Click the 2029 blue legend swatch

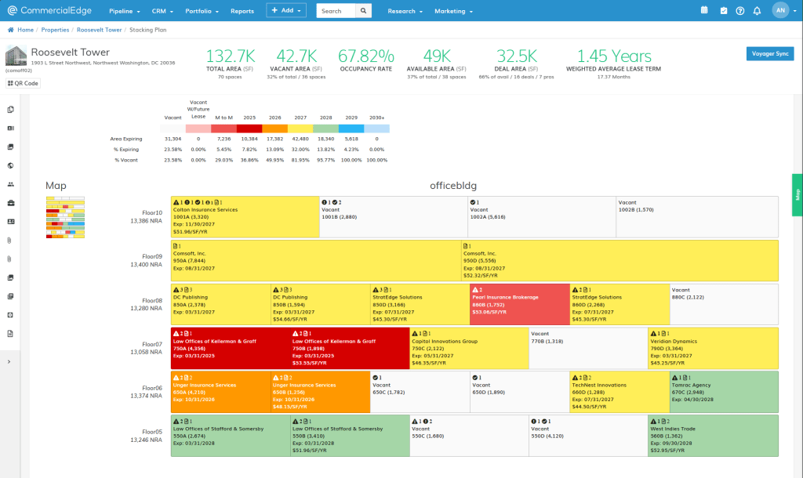[x=351, y=129]
